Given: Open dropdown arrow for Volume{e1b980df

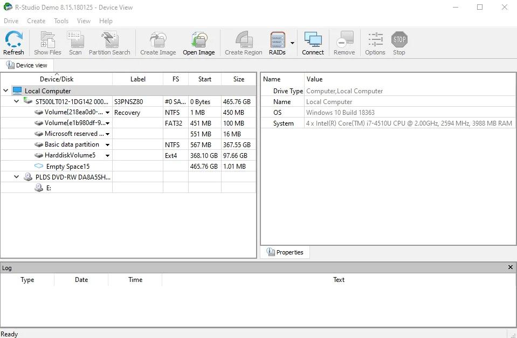Looking at the screenshot, I should 107,123.
